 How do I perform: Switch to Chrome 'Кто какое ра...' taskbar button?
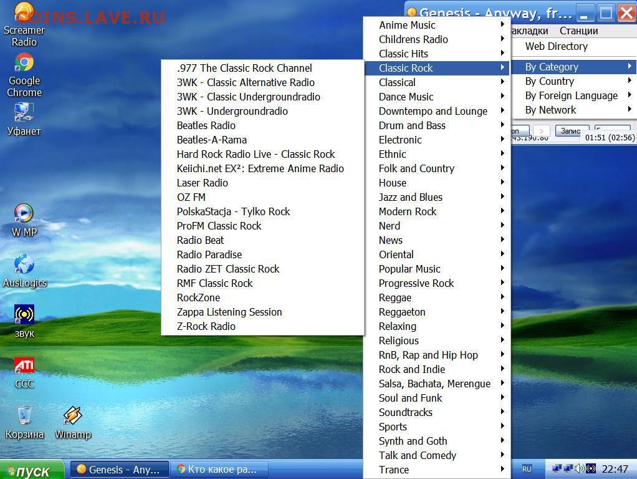pyautogui.click(x=219, y=470)
